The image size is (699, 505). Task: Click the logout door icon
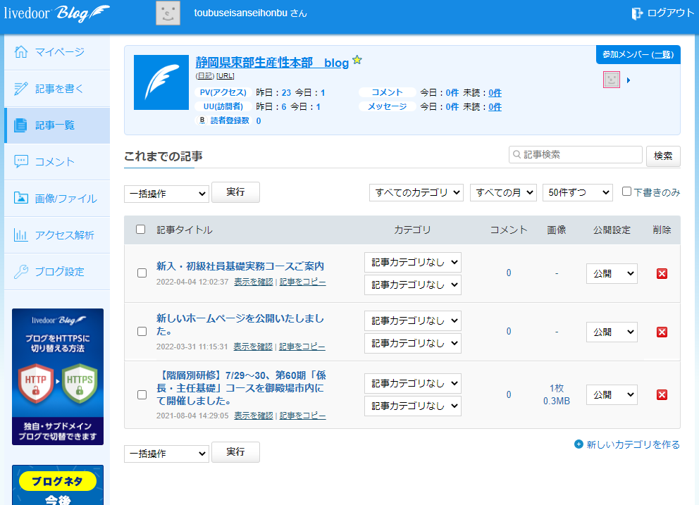click(x=637, y=13)
